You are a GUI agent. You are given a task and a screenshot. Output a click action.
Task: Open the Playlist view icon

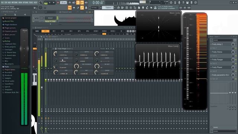click(x=118, y=7)
